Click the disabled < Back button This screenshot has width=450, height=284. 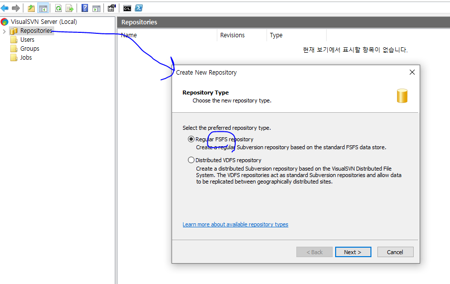[314, 252]
